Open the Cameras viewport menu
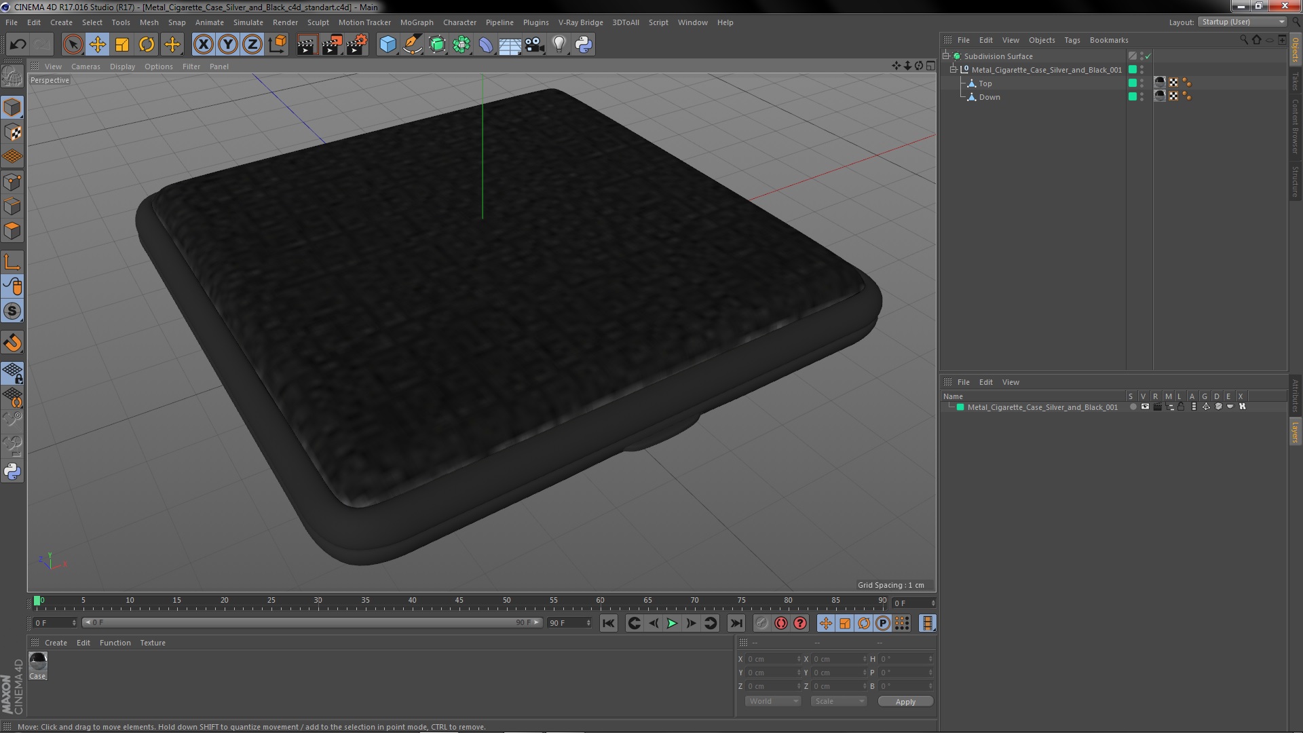 click(x=86, y=67)
